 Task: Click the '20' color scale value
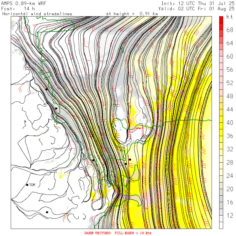230,189
